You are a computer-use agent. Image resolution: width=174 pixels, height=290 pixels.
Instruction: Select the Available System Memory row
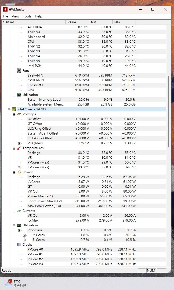pyautogui.click(x=97, y=104)
